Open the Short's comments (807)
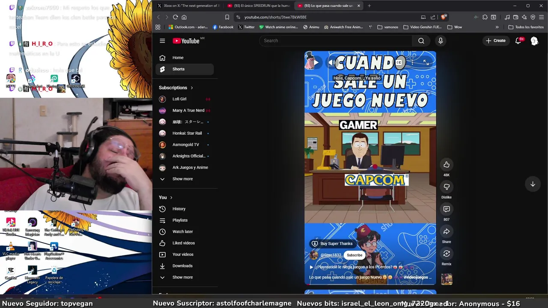This screenshot has width=548, height=308. pos(447,209)
